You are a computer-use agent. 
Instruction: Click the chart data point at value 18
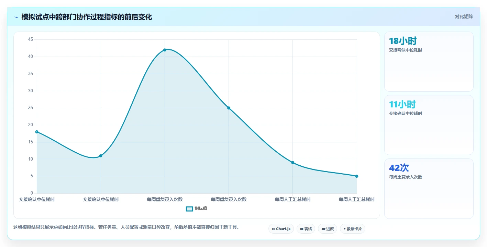37,132
